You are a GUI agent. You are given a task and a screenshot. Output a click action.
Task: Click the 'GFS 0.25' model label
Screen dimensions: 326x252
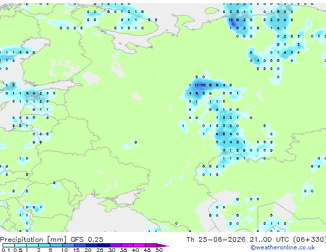click(87, 240)
